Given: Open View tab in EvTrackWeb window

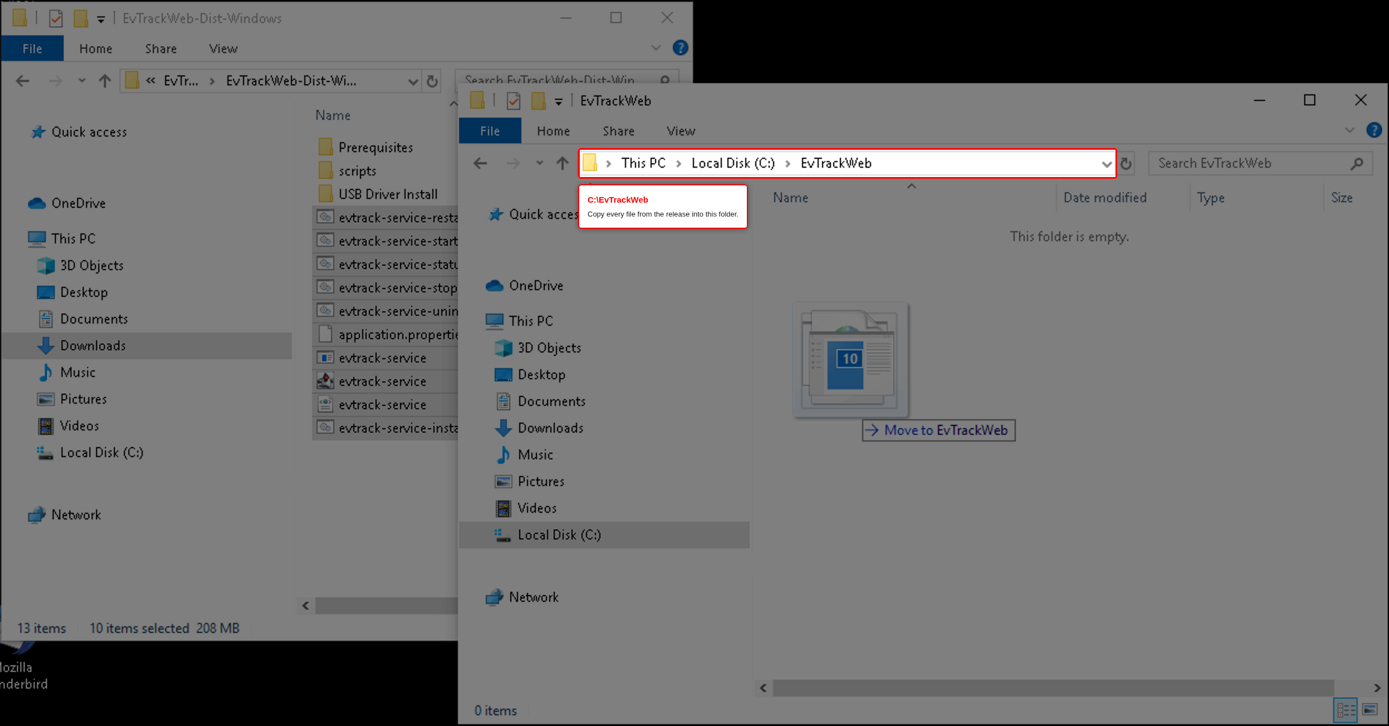Looking at the screenshot, I should 681,131.
